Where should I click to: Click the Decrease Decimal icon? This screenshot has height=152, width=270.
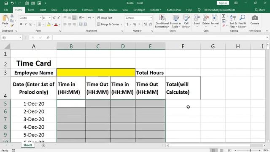[x=150, y=24]
